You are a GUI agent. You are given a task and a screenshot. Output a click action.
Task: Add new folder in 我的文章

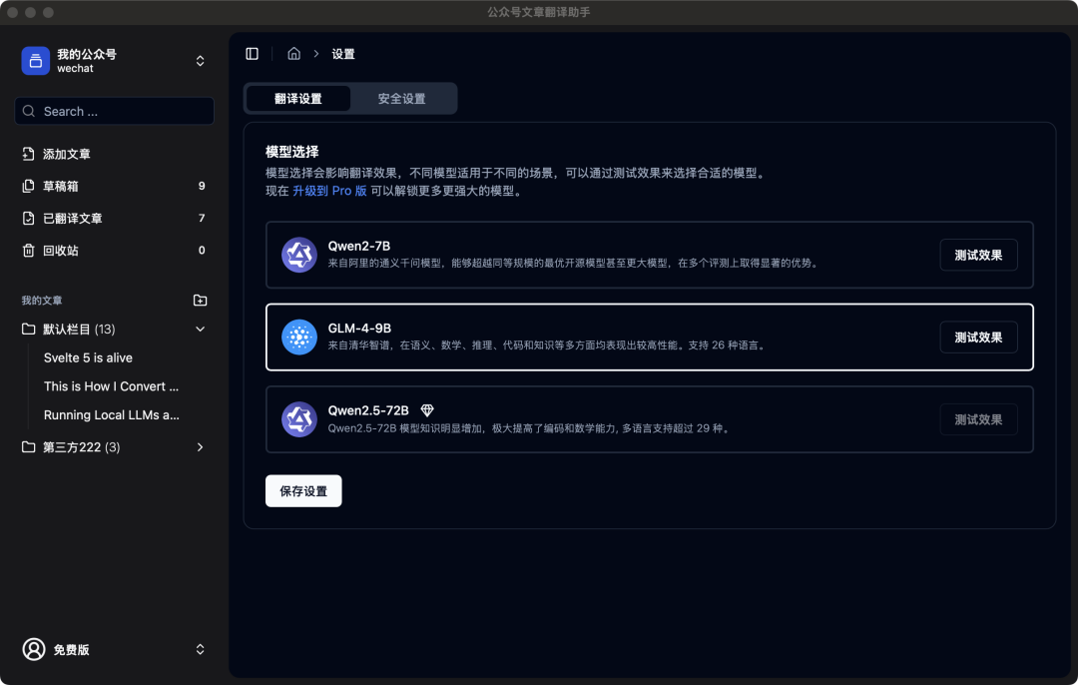point(200,300)
